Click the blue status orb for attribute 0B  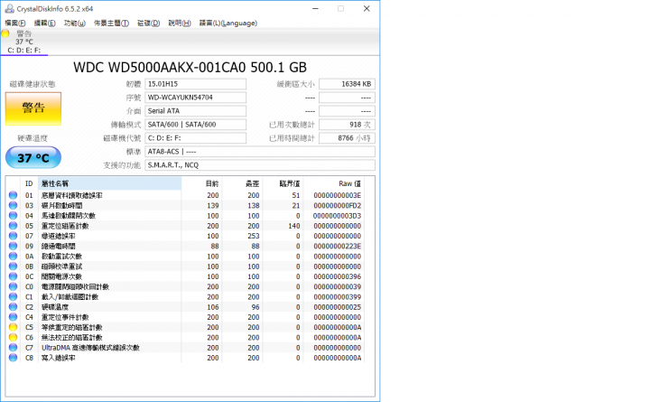point(14,266)
